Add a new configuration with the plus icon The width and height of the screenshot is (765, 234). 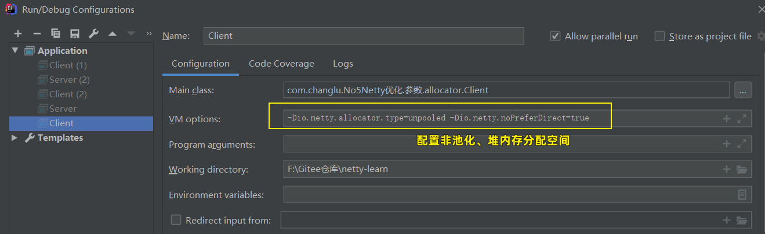tap(18, 34)
